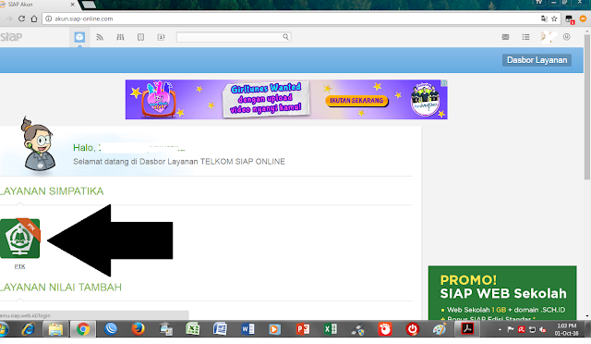Screen dimensions: 591x344
Task: Close the SIAP Akun tab
Action: [72, 4]
